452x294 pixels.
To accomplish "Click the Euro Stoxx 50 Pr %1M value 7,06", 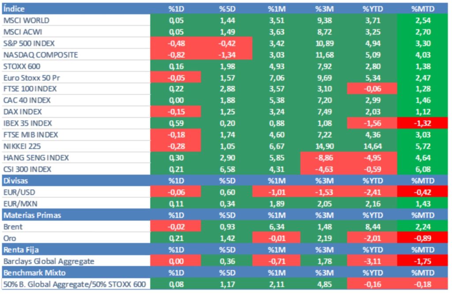I will pos(277,78).
